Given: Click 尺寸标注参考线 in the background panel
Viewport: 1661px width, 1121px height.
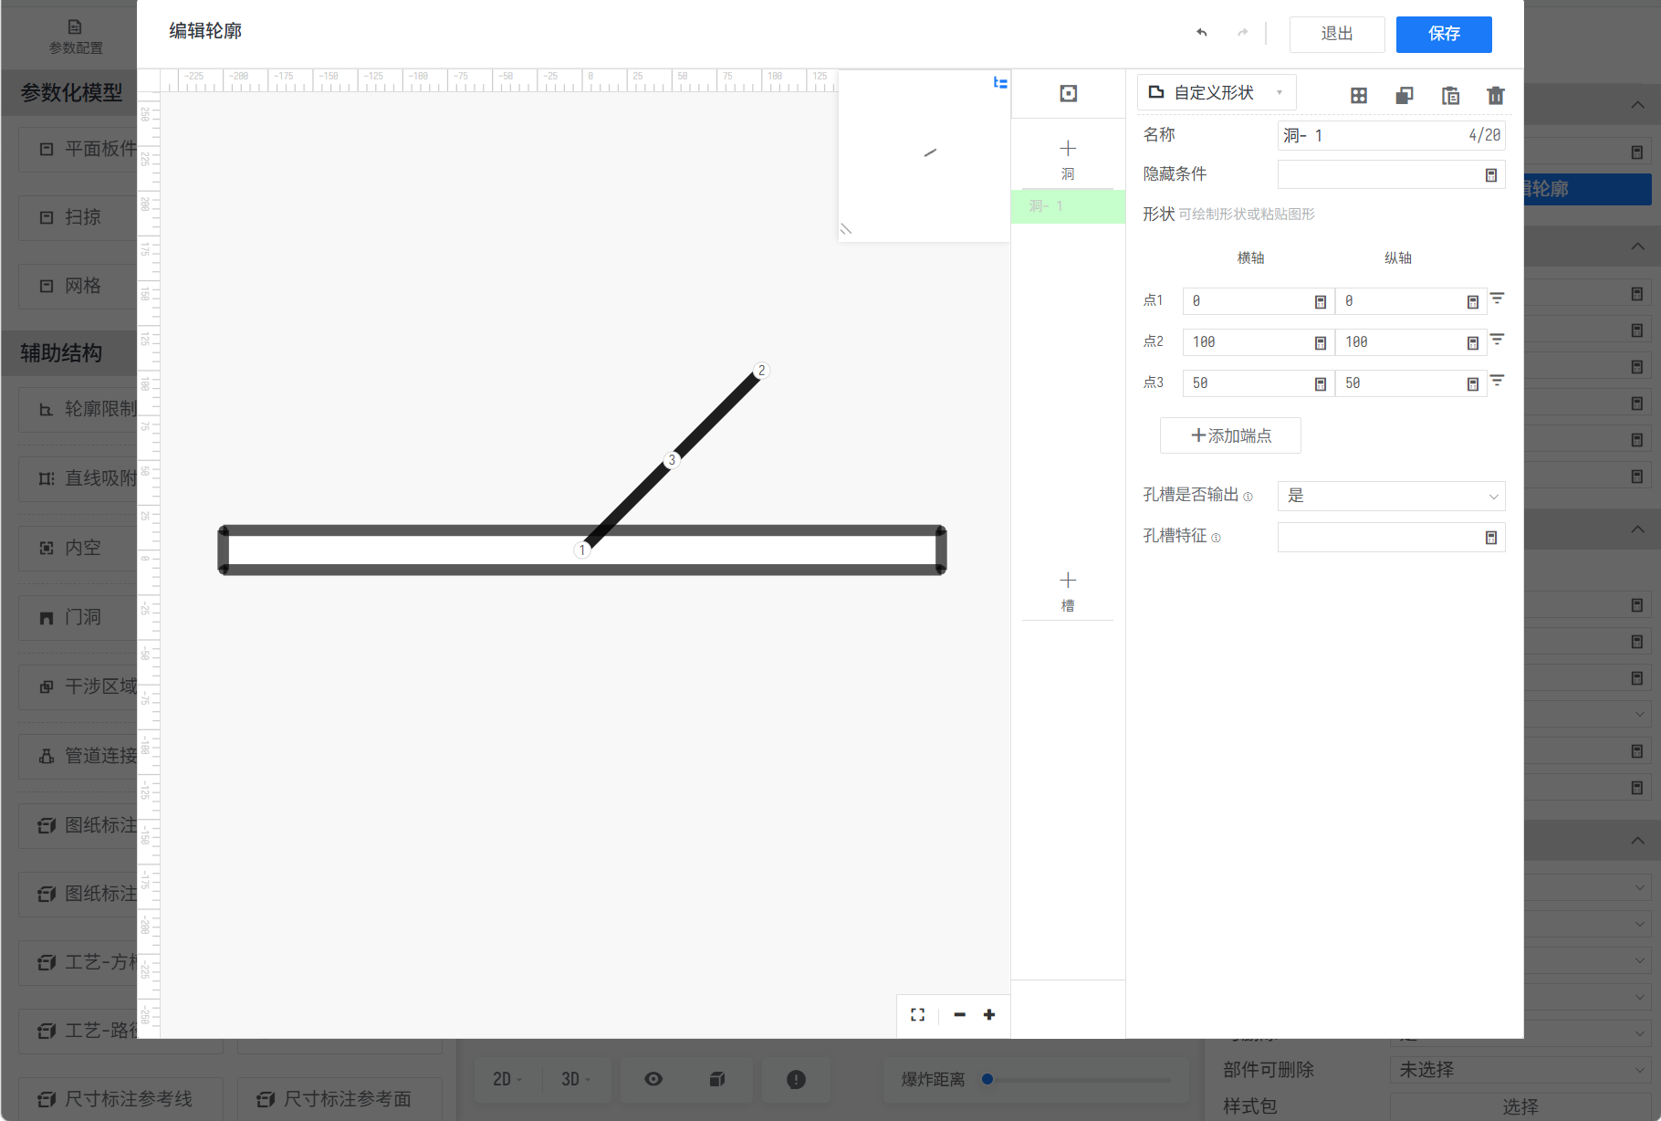Looking at the screenshot, I should (x=120, y=1099).
